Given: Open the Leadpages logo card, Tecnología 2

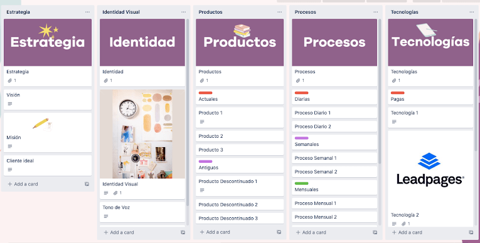Looking at the screenshot, I should (430, 179).
